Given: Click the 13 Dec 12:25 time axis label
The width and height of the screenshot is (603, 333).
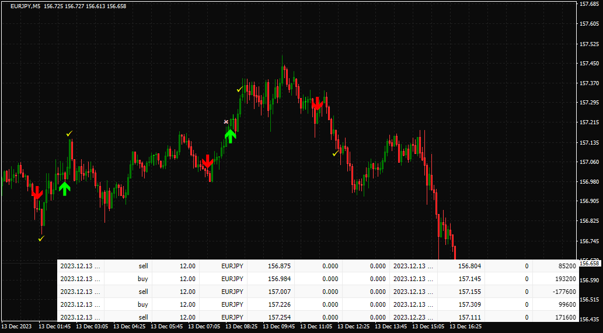Looking at the screenshot, I should point(353,327).
